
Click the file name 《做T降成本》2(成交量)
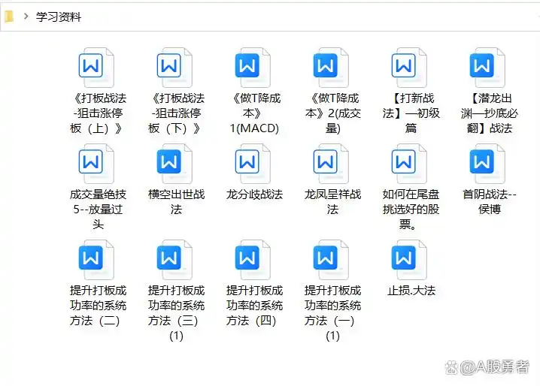coord(332,113)
